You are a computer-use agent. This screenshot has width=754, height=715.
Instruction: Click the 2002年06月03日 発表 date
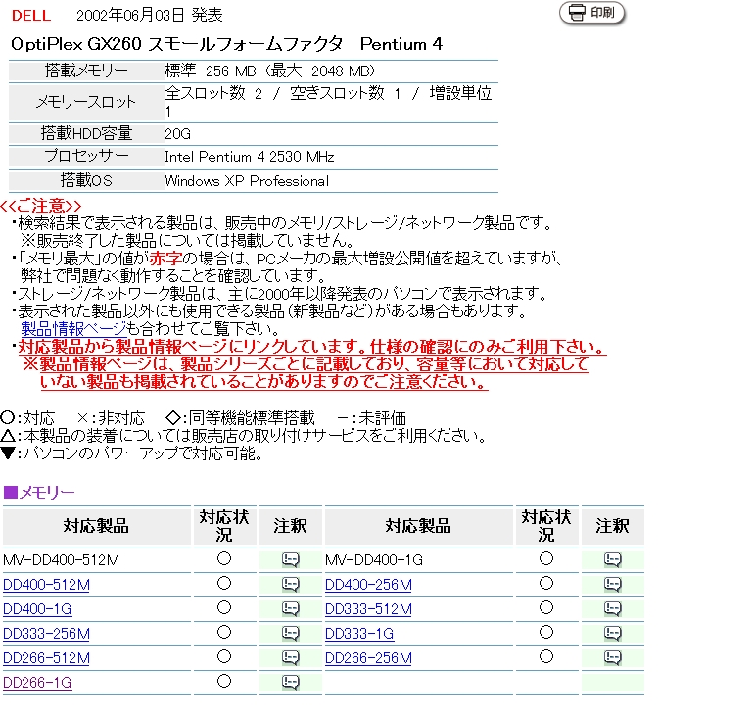tap(150, 16)
